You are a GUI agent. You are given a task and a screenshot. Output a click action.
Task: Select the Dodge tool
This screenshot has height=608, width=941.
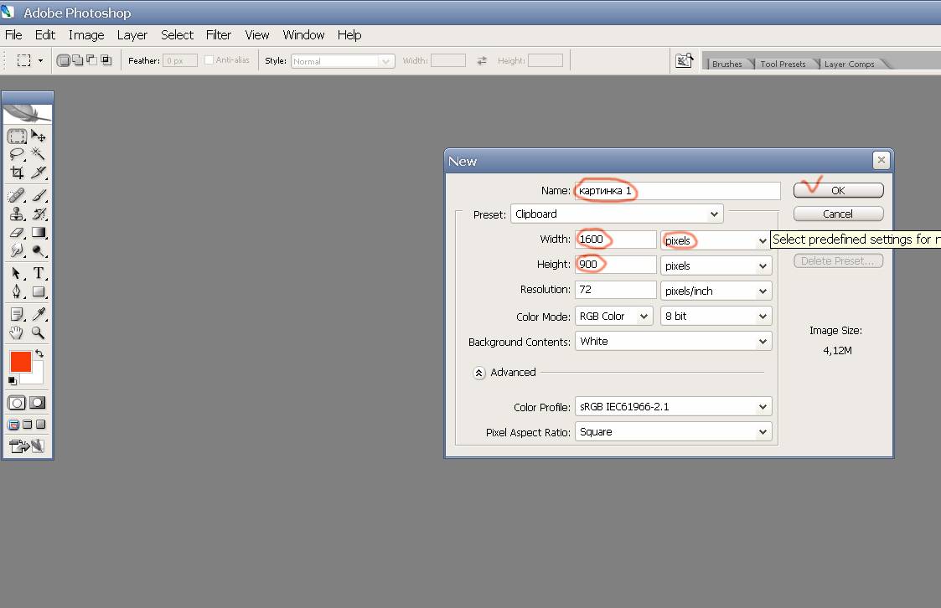click(x=39, y=250)
